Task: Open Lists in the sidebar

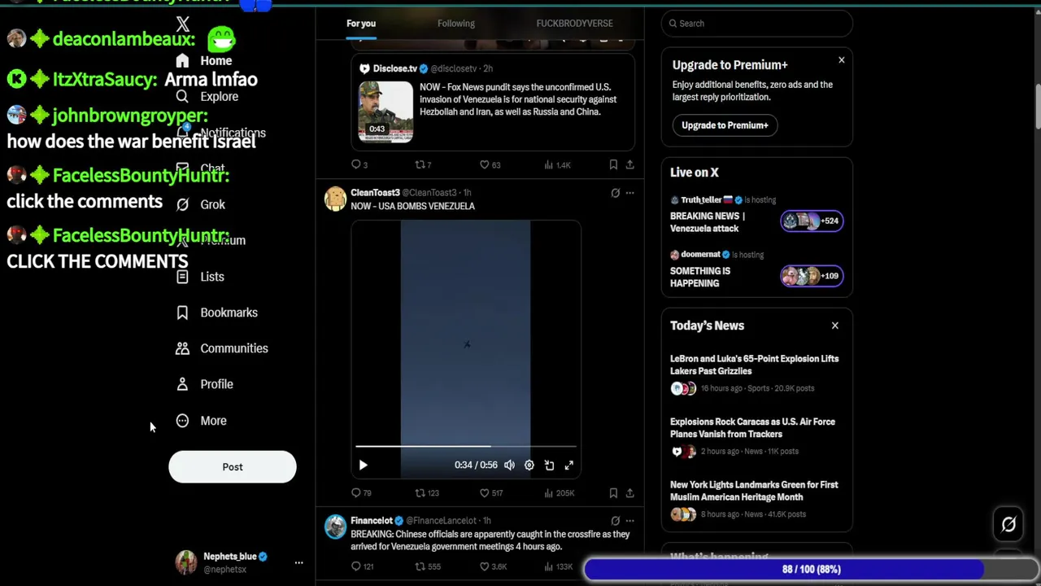Action: [200, 277]
